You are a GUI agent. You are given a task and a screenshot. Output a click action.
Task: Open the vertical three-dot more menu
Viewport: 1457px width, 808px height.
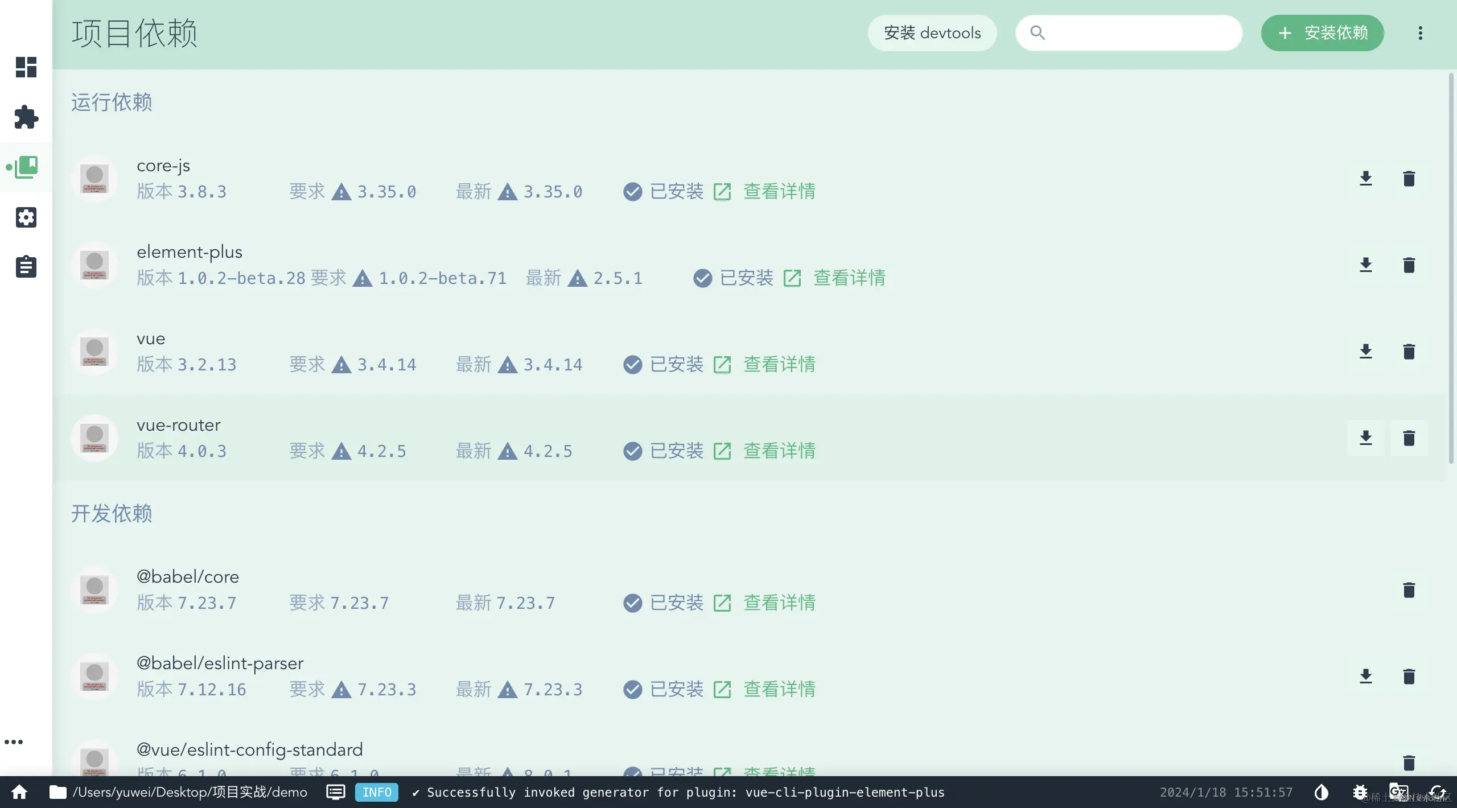tap(1420, 33)
